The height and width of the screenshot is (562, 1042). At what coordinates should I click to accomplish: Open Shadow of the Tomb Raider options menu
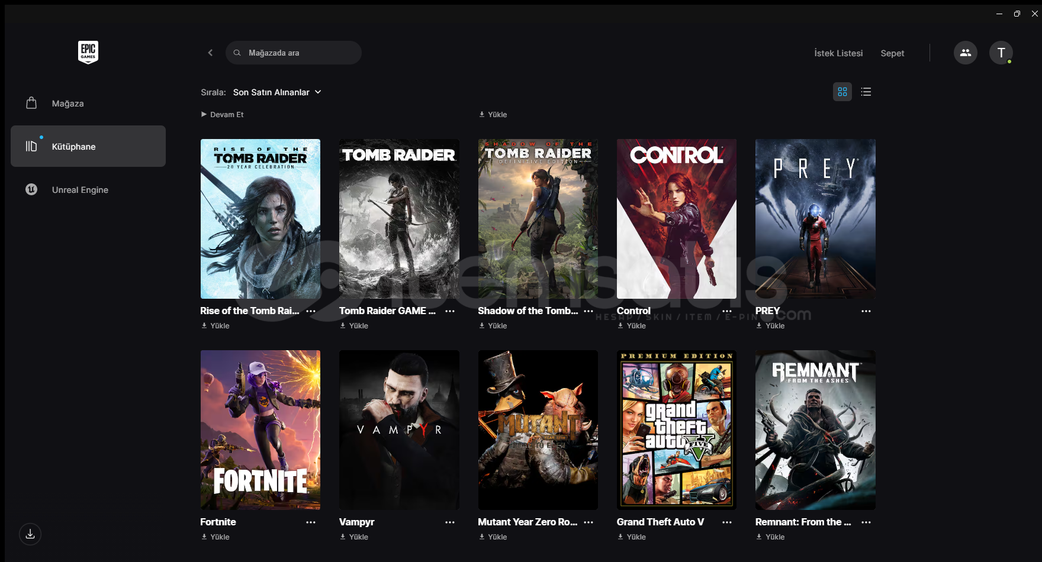tap(588, 311)
